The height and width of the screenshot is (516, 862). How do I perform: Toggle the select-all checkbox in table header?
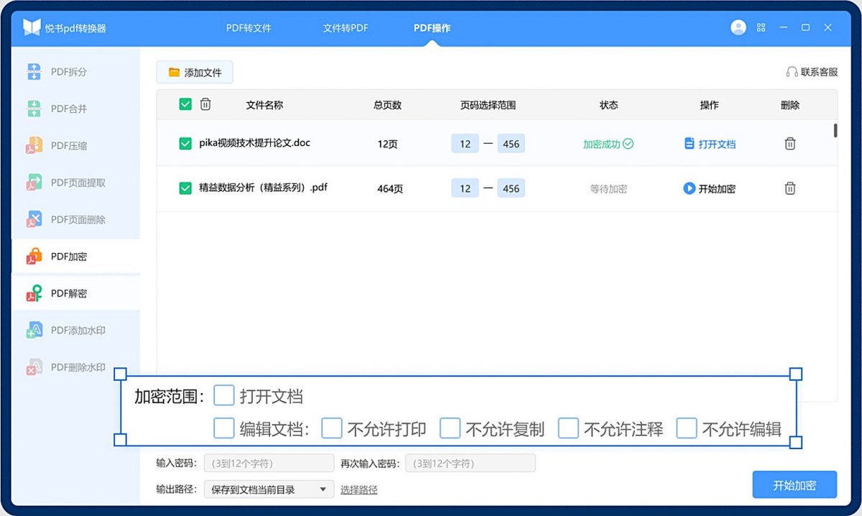pos(185,103)
